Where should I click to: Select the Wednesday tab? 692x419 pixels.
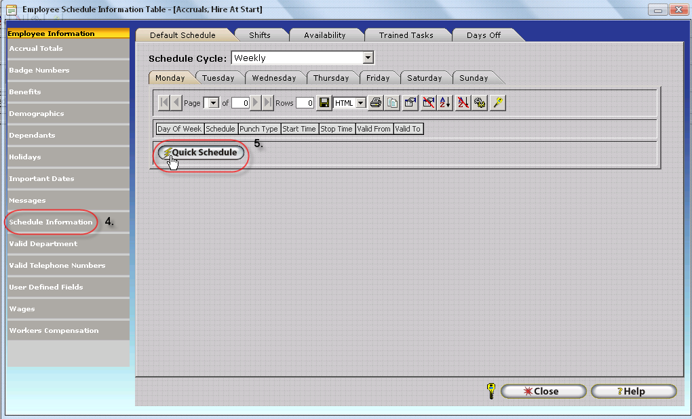(273, 78)
